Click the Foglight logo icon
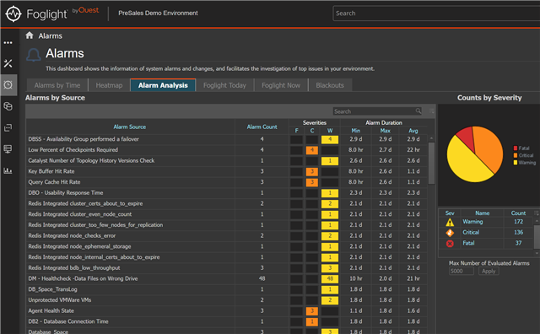This screenshot has height=334, width=540. click(x=13, y=13)
